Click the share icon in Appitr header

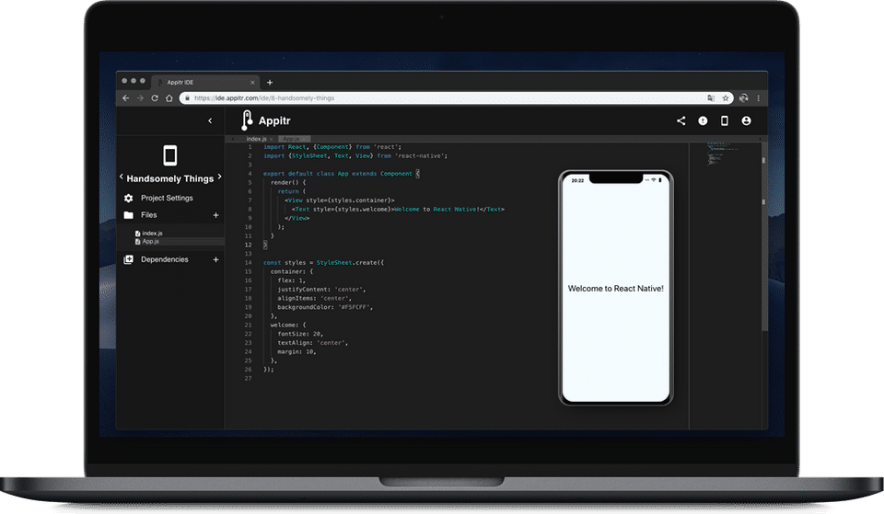(681, 120)
